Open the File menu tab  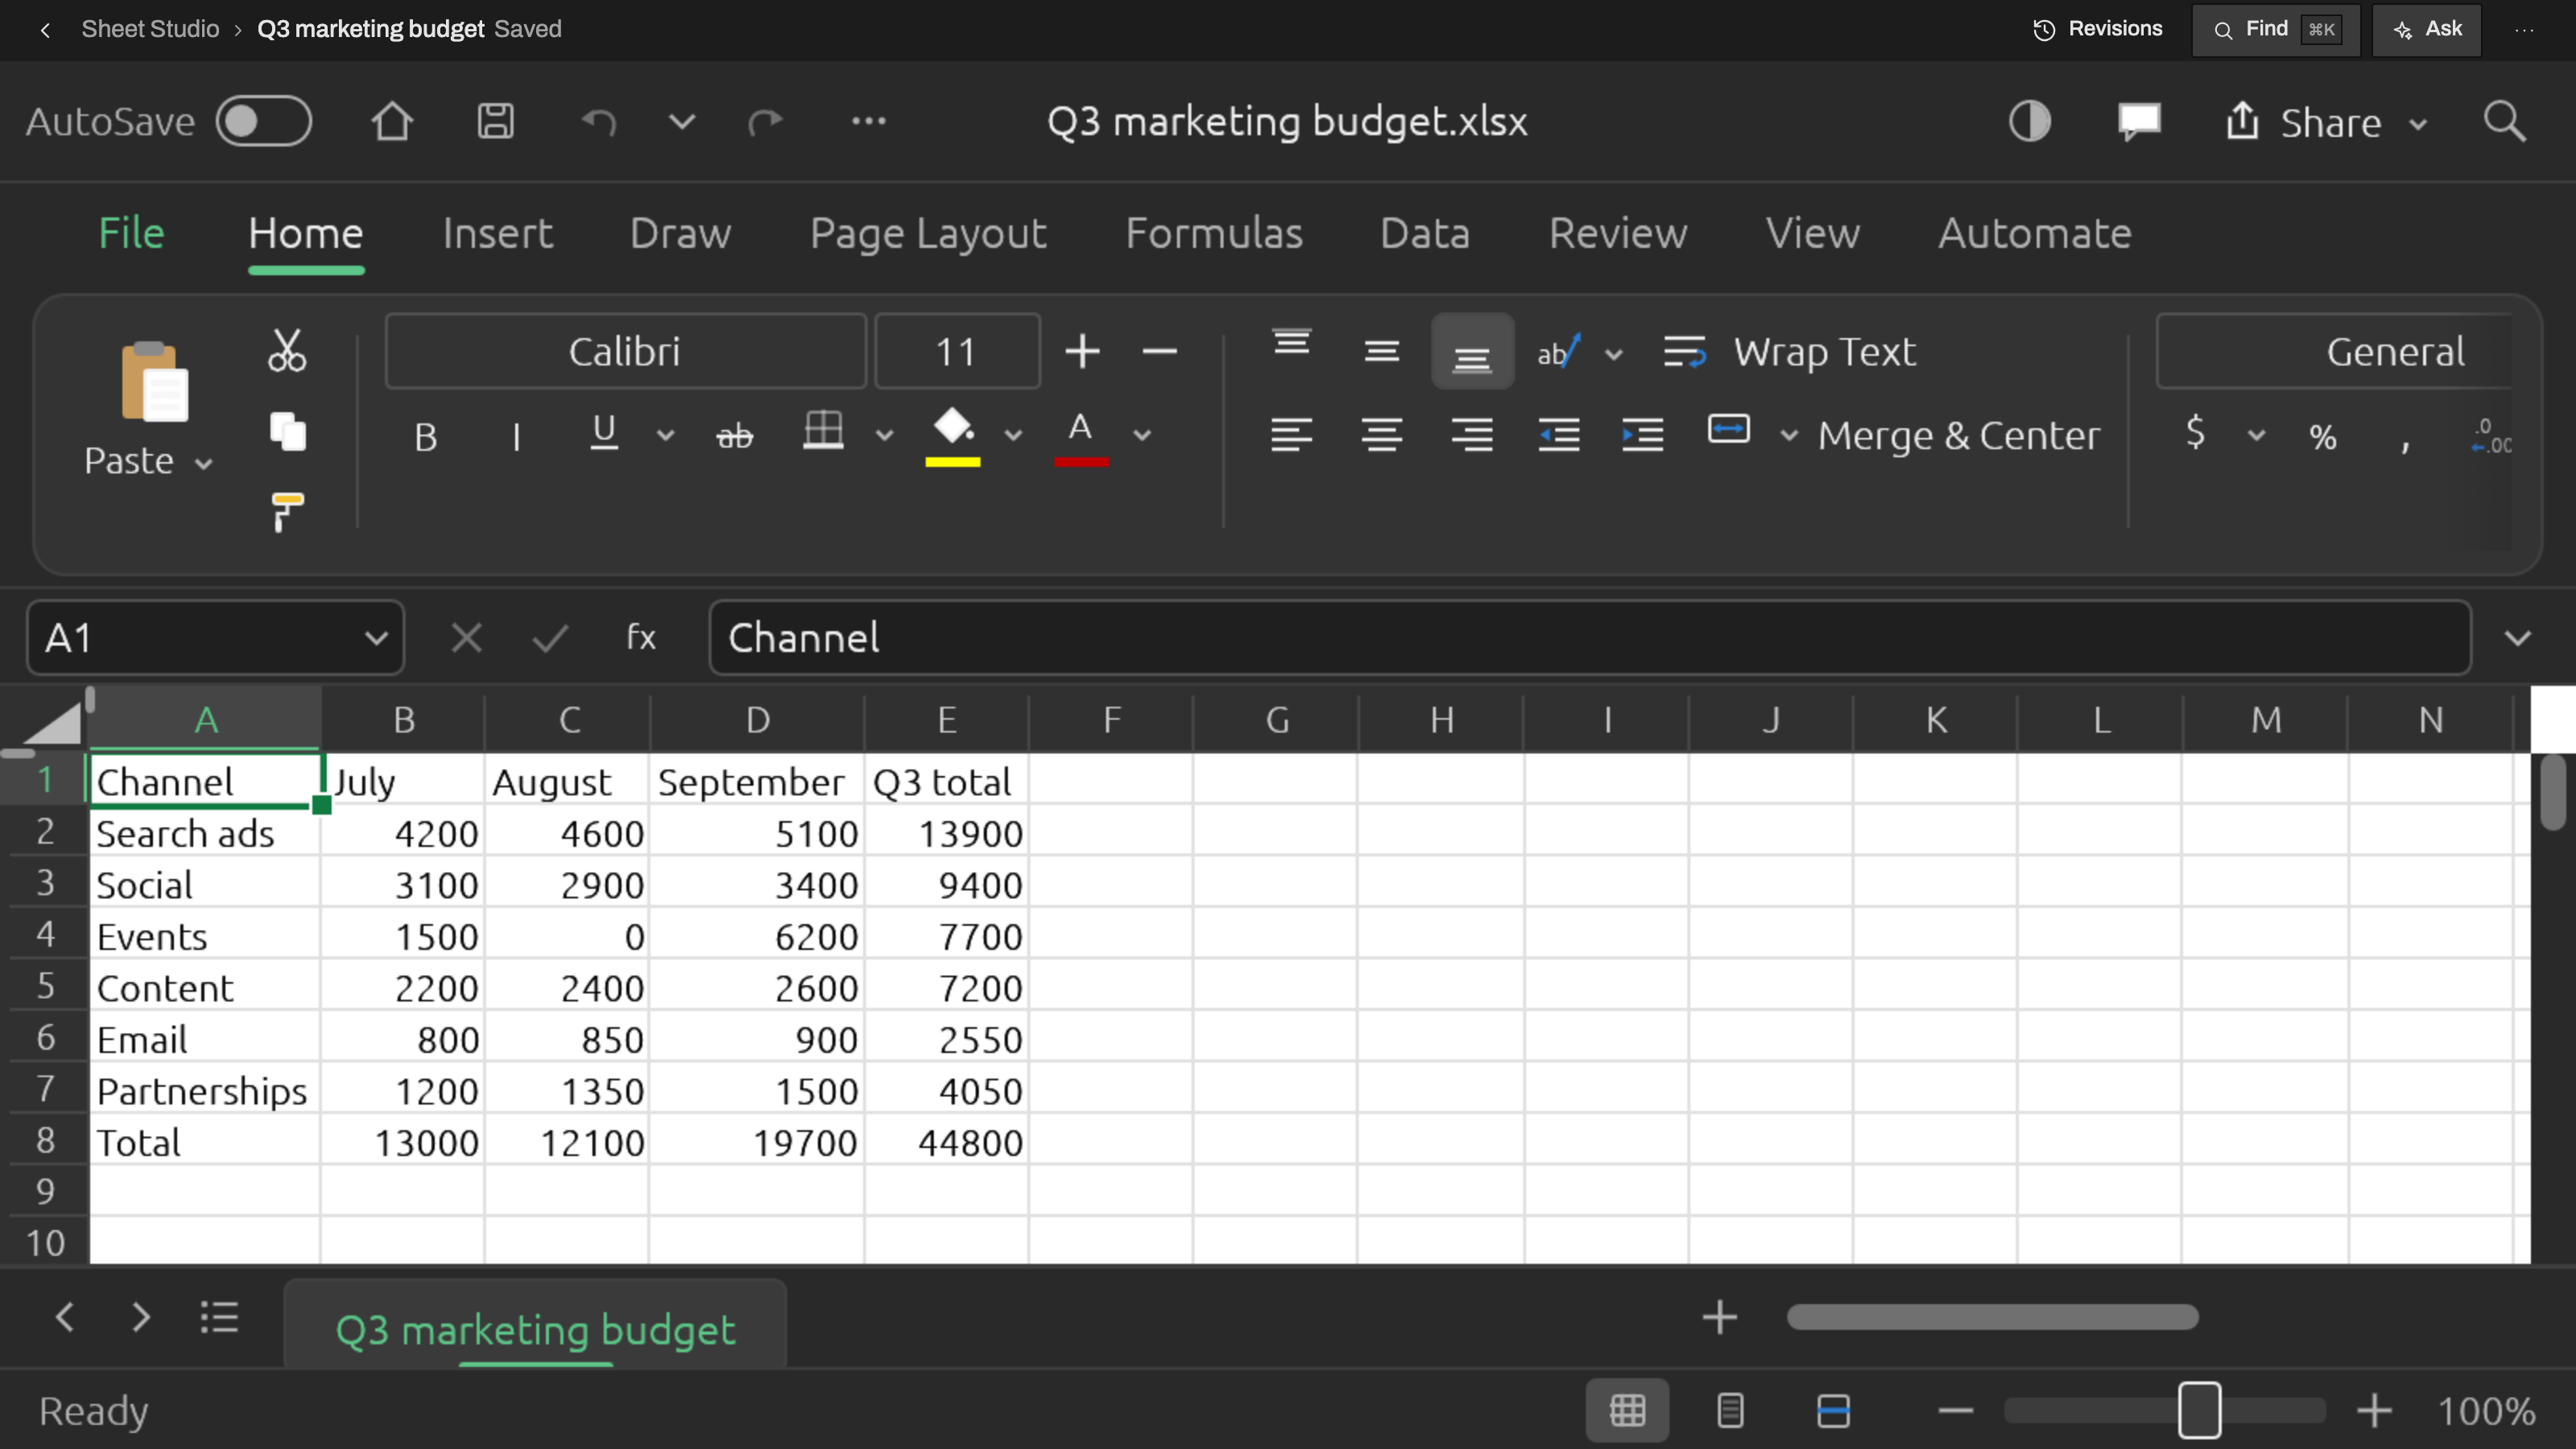(131, 233)
